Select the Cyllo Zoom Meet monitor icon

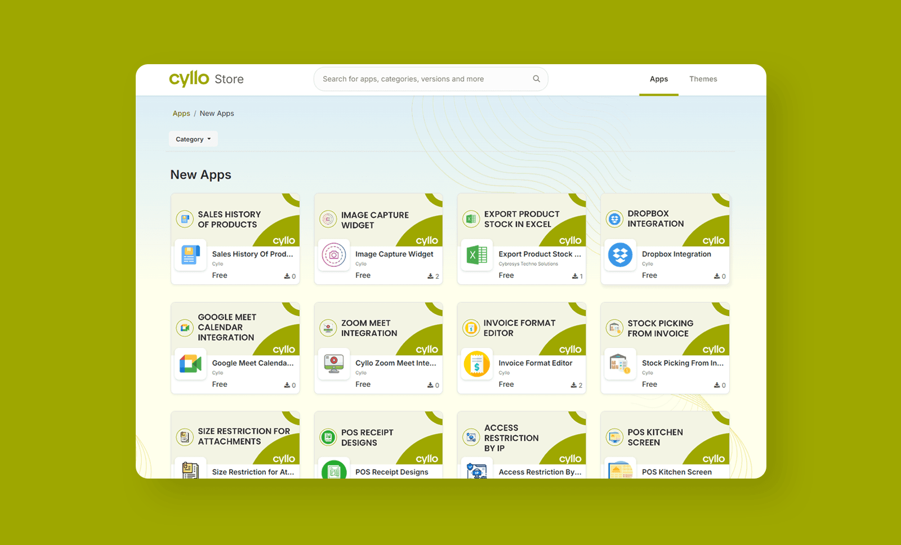[334, 364]
